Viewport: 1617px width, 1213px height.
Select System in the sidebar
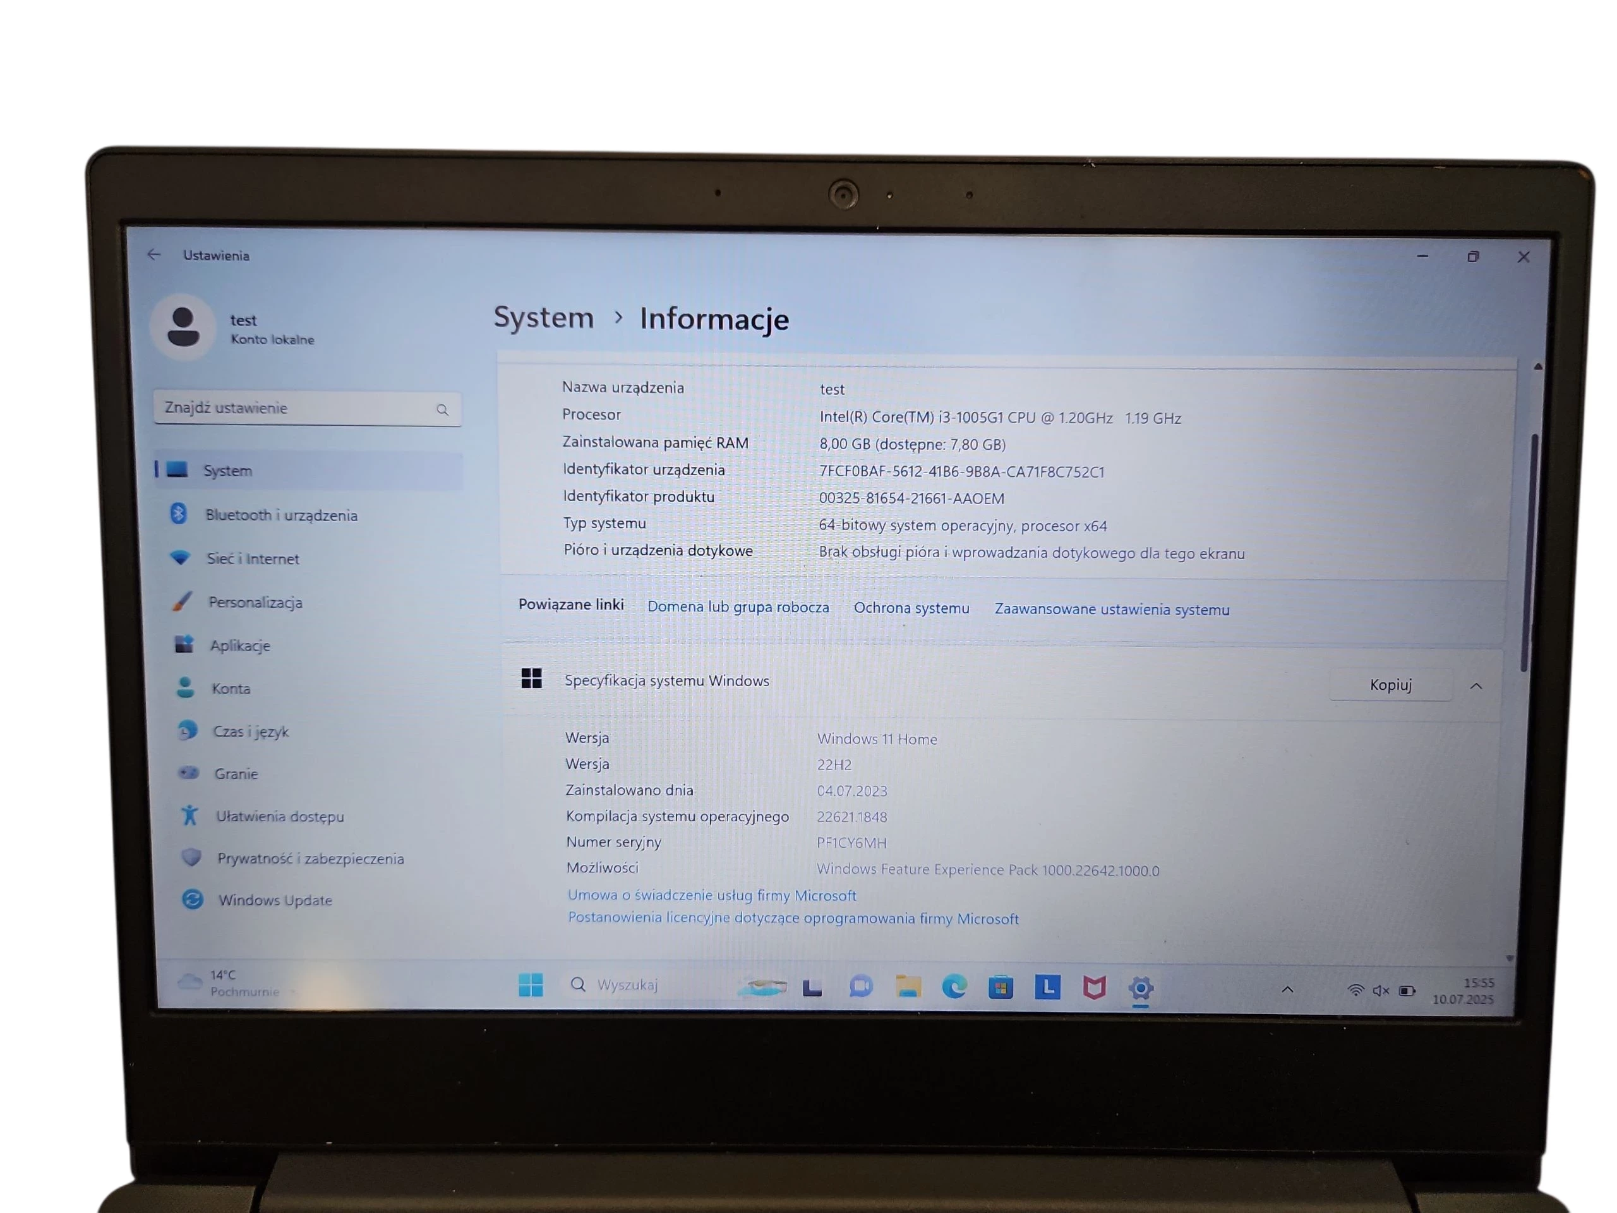(308, 470)
